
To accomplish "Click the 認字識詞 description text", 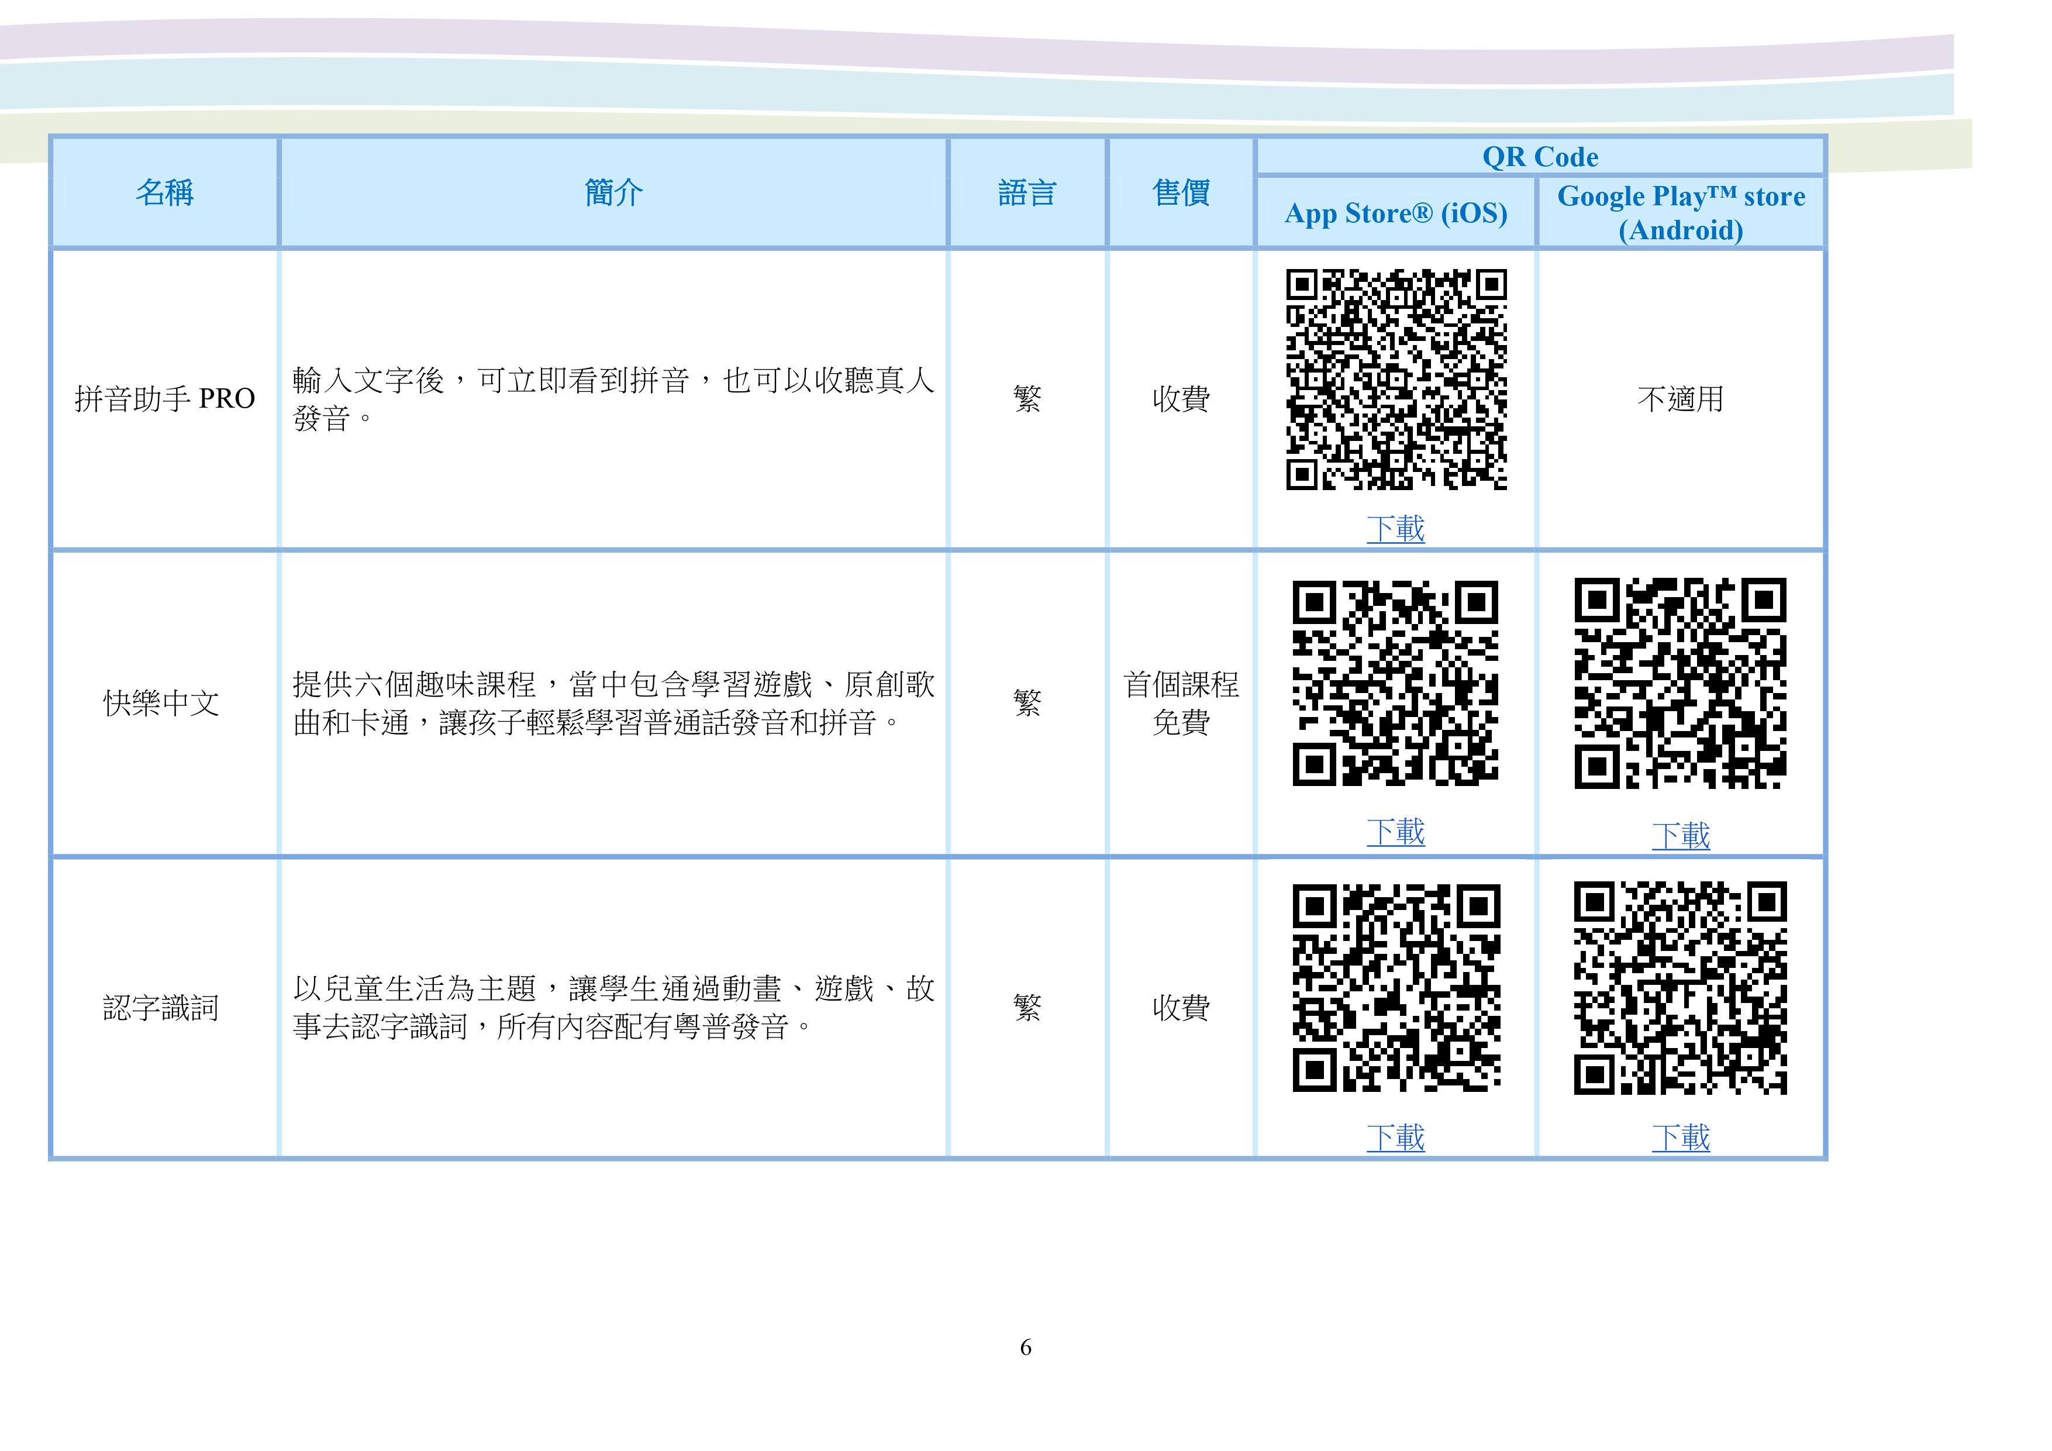I will 613,1008.
